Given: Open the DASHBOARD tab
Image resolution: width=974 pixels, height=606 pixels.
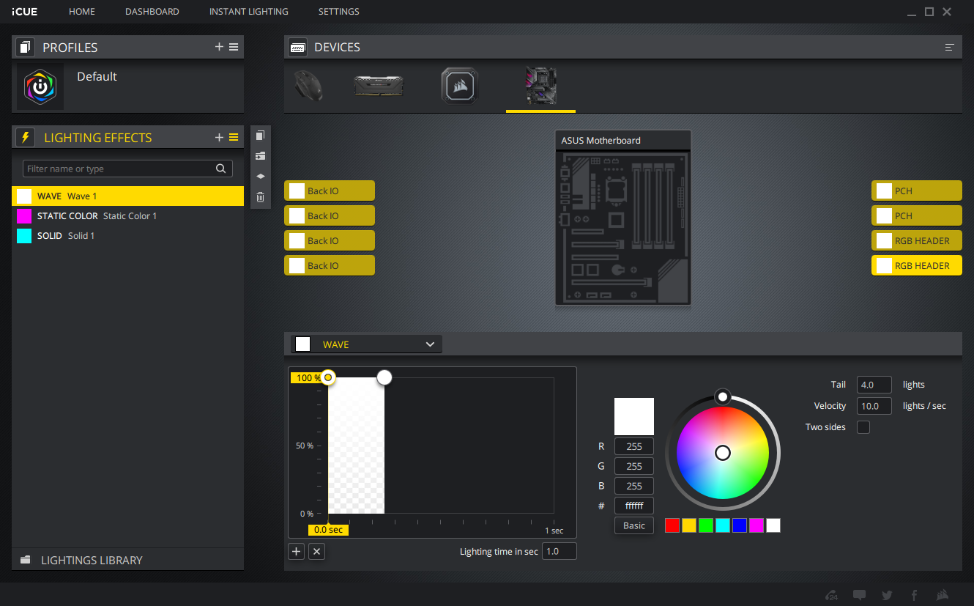Looking at the screenshot, I should [x=152, y=12].
